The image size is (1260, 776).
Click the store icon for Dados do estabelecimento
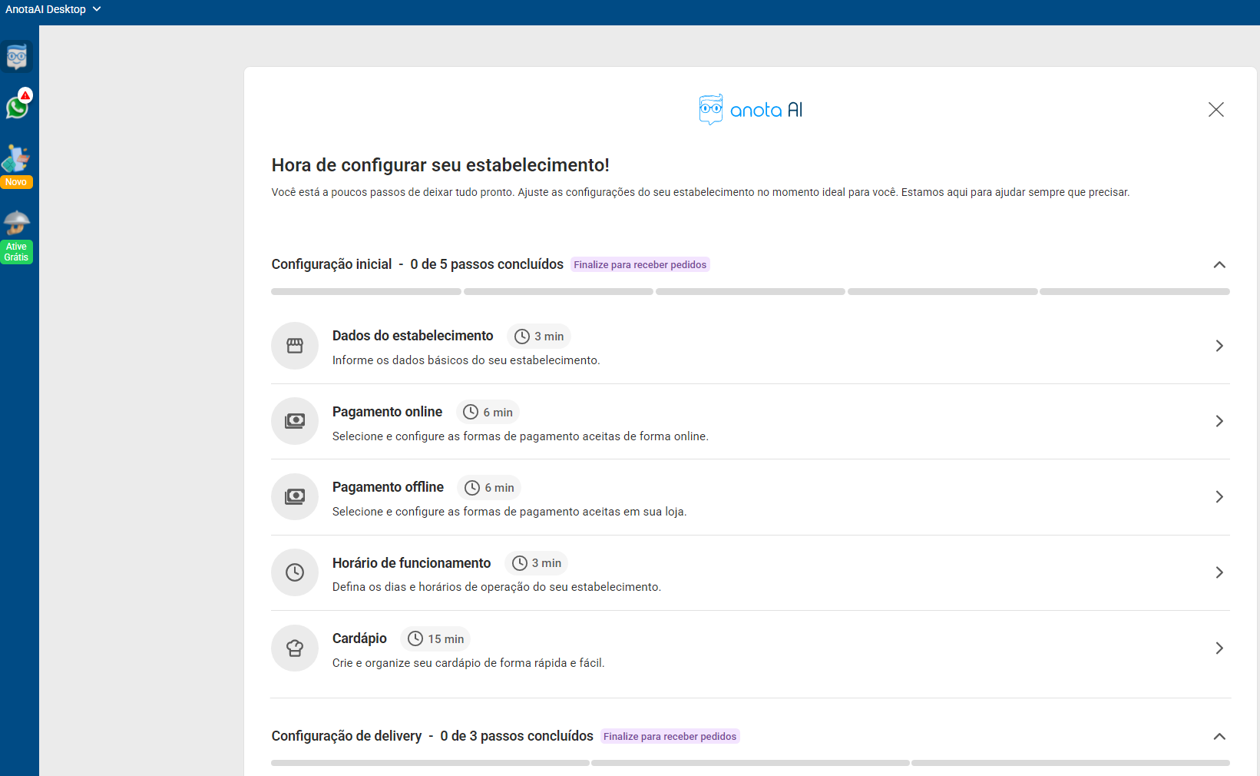[x=295, y=346]
